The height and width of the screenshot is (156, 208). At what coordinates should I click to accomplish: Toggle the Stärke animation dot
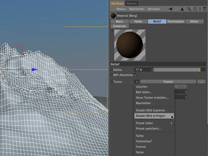pyautogui.click(x=112, y=69)
